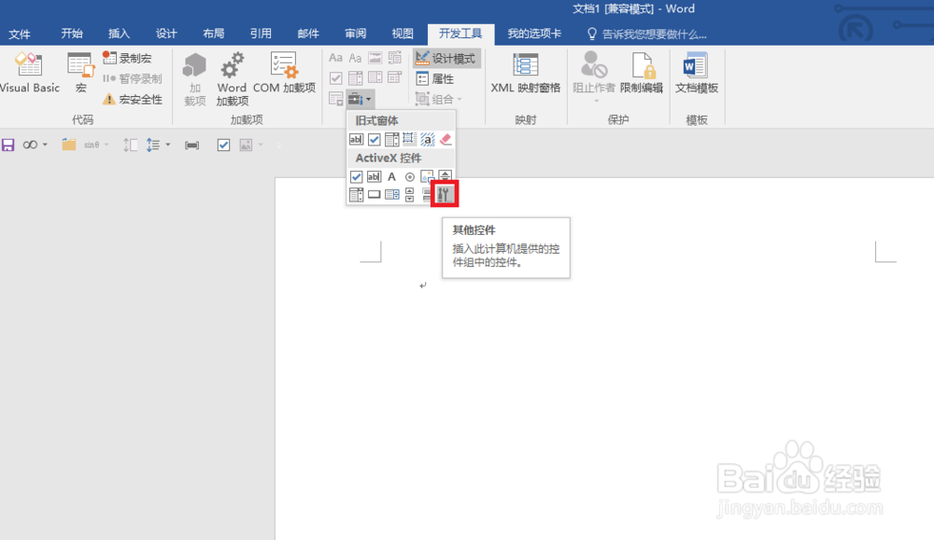Click the pink eraser reset form fields icon

(x=446, y=139)
